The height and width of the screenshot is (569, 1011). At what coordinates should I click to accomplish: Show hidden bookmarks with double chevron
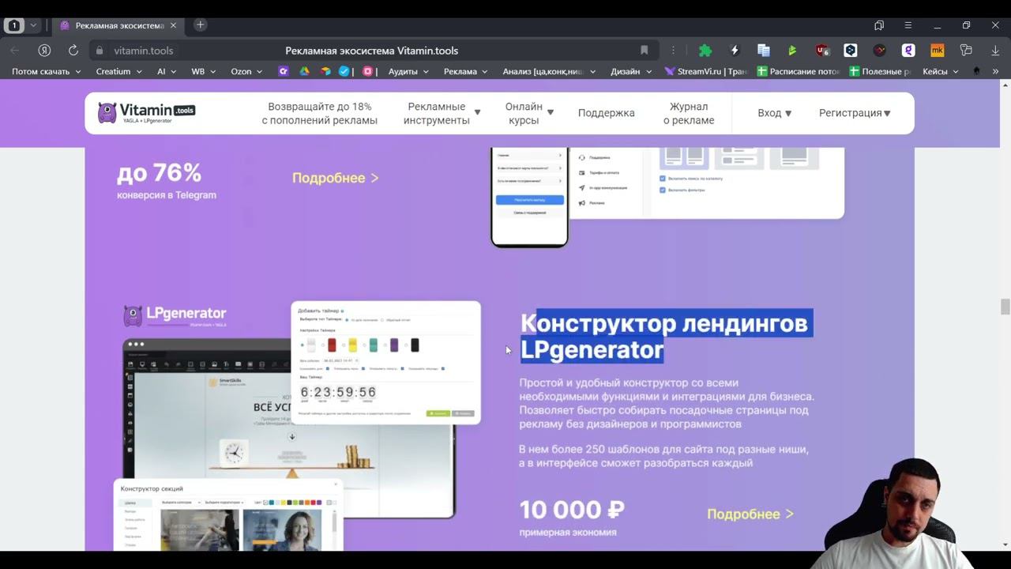[995, 71]
